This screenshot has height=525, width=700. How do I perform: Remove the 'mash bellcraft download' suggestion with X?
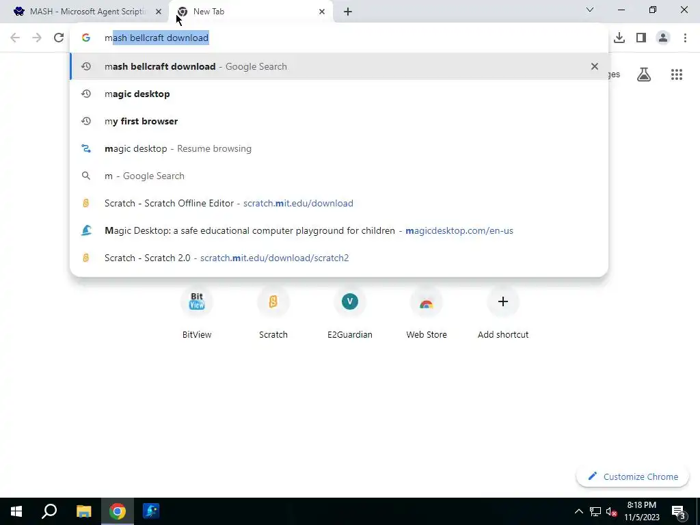[594, 66]
